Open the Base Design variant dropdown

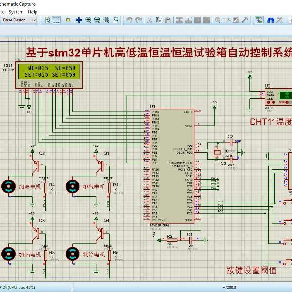(x=19, y=20)
